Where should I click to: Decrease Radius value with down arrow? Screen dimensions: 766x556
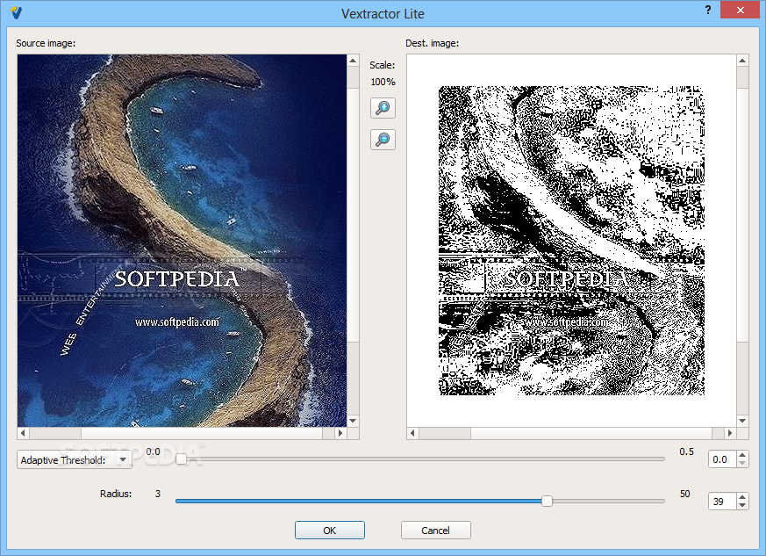point(742,505)
